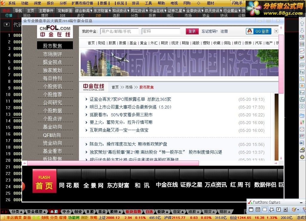Click the printer icon in right toolbar
This screenshot has width=306, height=221.
pos(302,150)
